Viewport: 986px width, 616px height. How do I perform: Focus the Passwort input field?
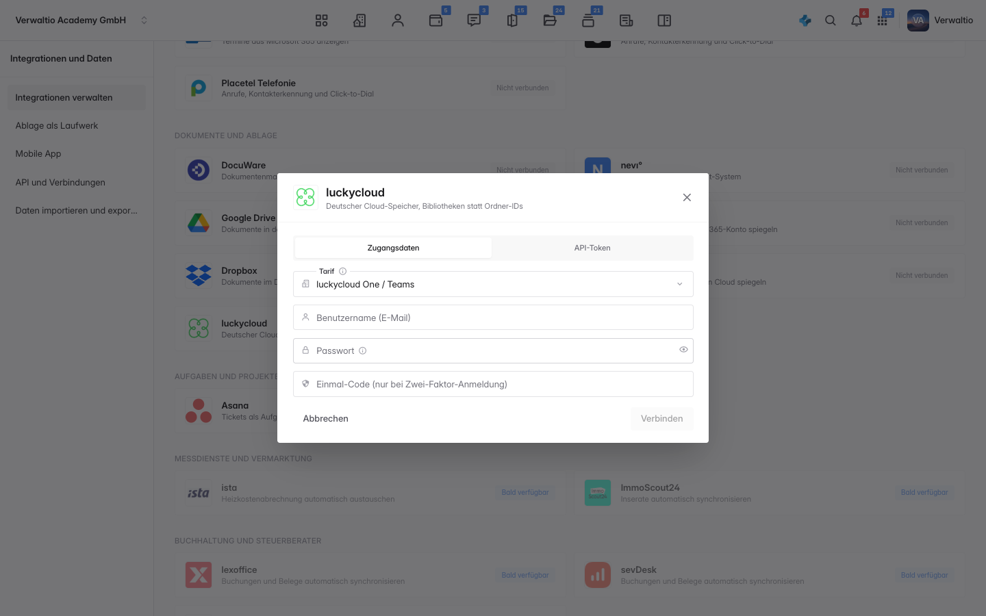pyautogui.click(x=493, y=350)
